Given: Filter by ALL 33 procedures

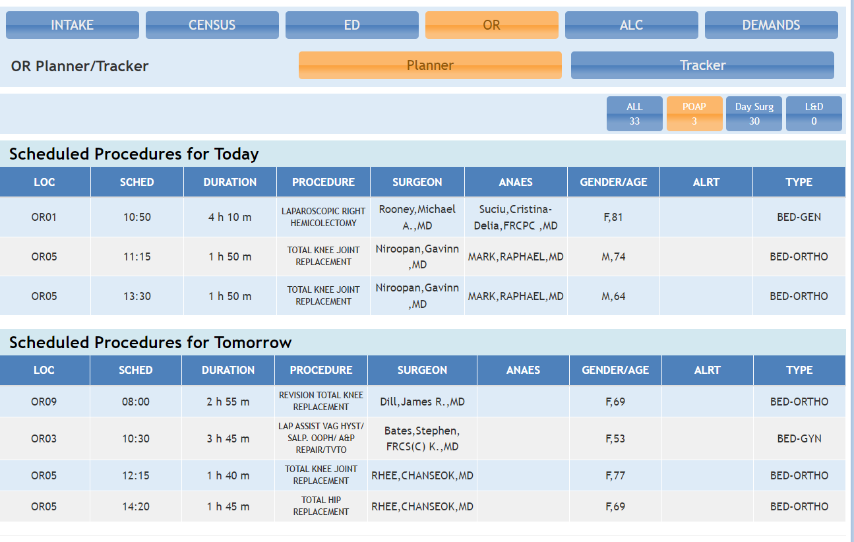Looking at the screenshot, I should (x=634, y=114).
